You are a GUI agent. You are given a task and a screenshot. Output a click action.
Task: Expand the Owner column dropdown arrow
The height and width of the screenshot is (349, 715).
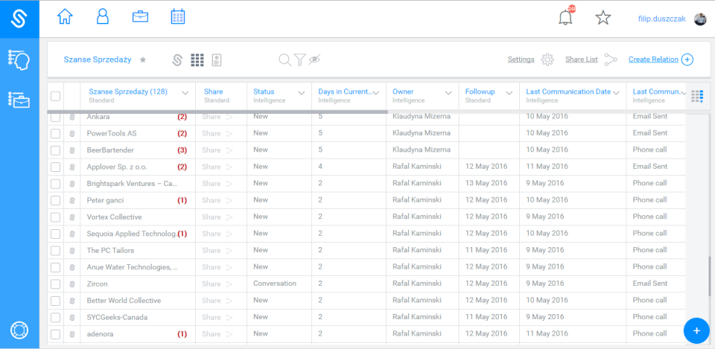448,93
